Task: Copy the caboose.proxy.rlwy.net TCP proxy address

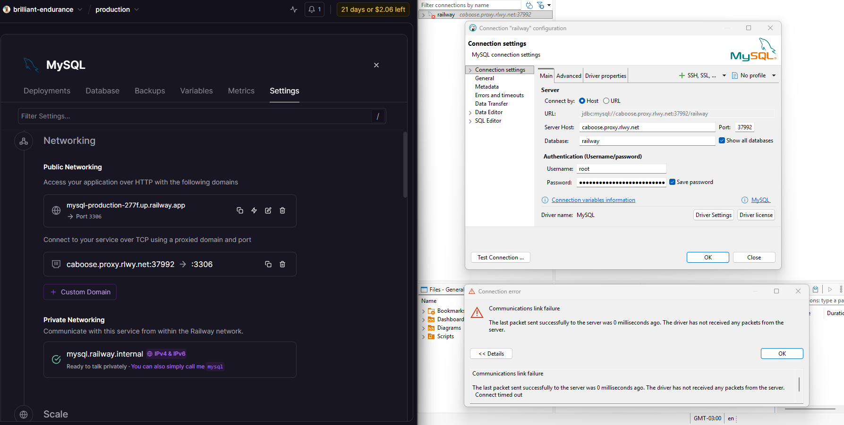Action: [268, 264]
